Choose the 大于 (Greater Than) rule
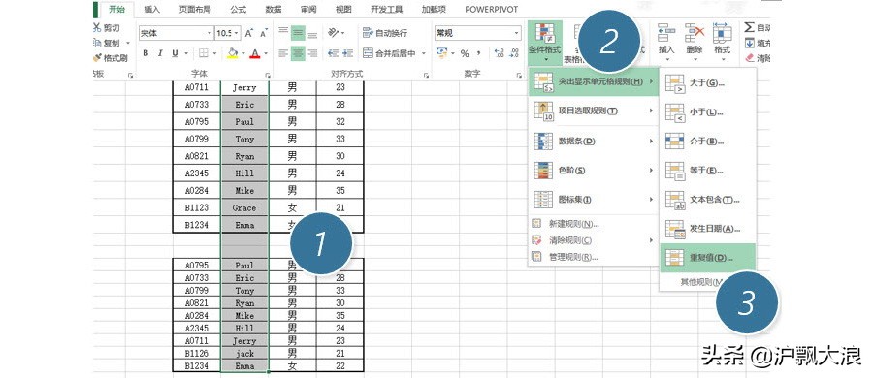873x378 pixels. (x=708, y=83)
